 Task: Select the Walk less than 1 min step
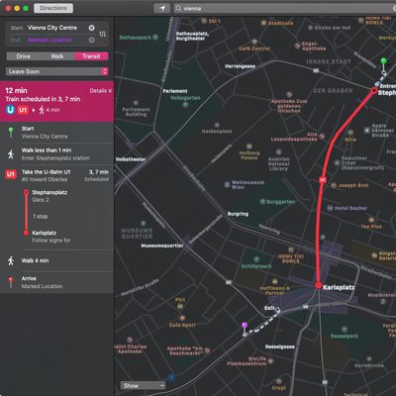coord(57,154)
